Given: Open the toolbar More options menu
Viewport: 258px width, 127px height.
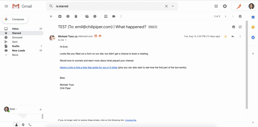Looking at the screenshot, I should (121, 16).
